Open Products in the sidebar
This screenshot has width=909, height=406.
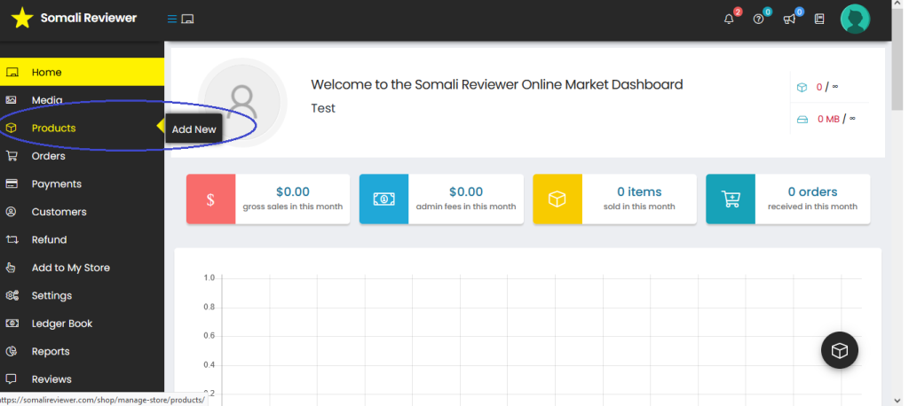pyautogui.click(x=82, y=128)
